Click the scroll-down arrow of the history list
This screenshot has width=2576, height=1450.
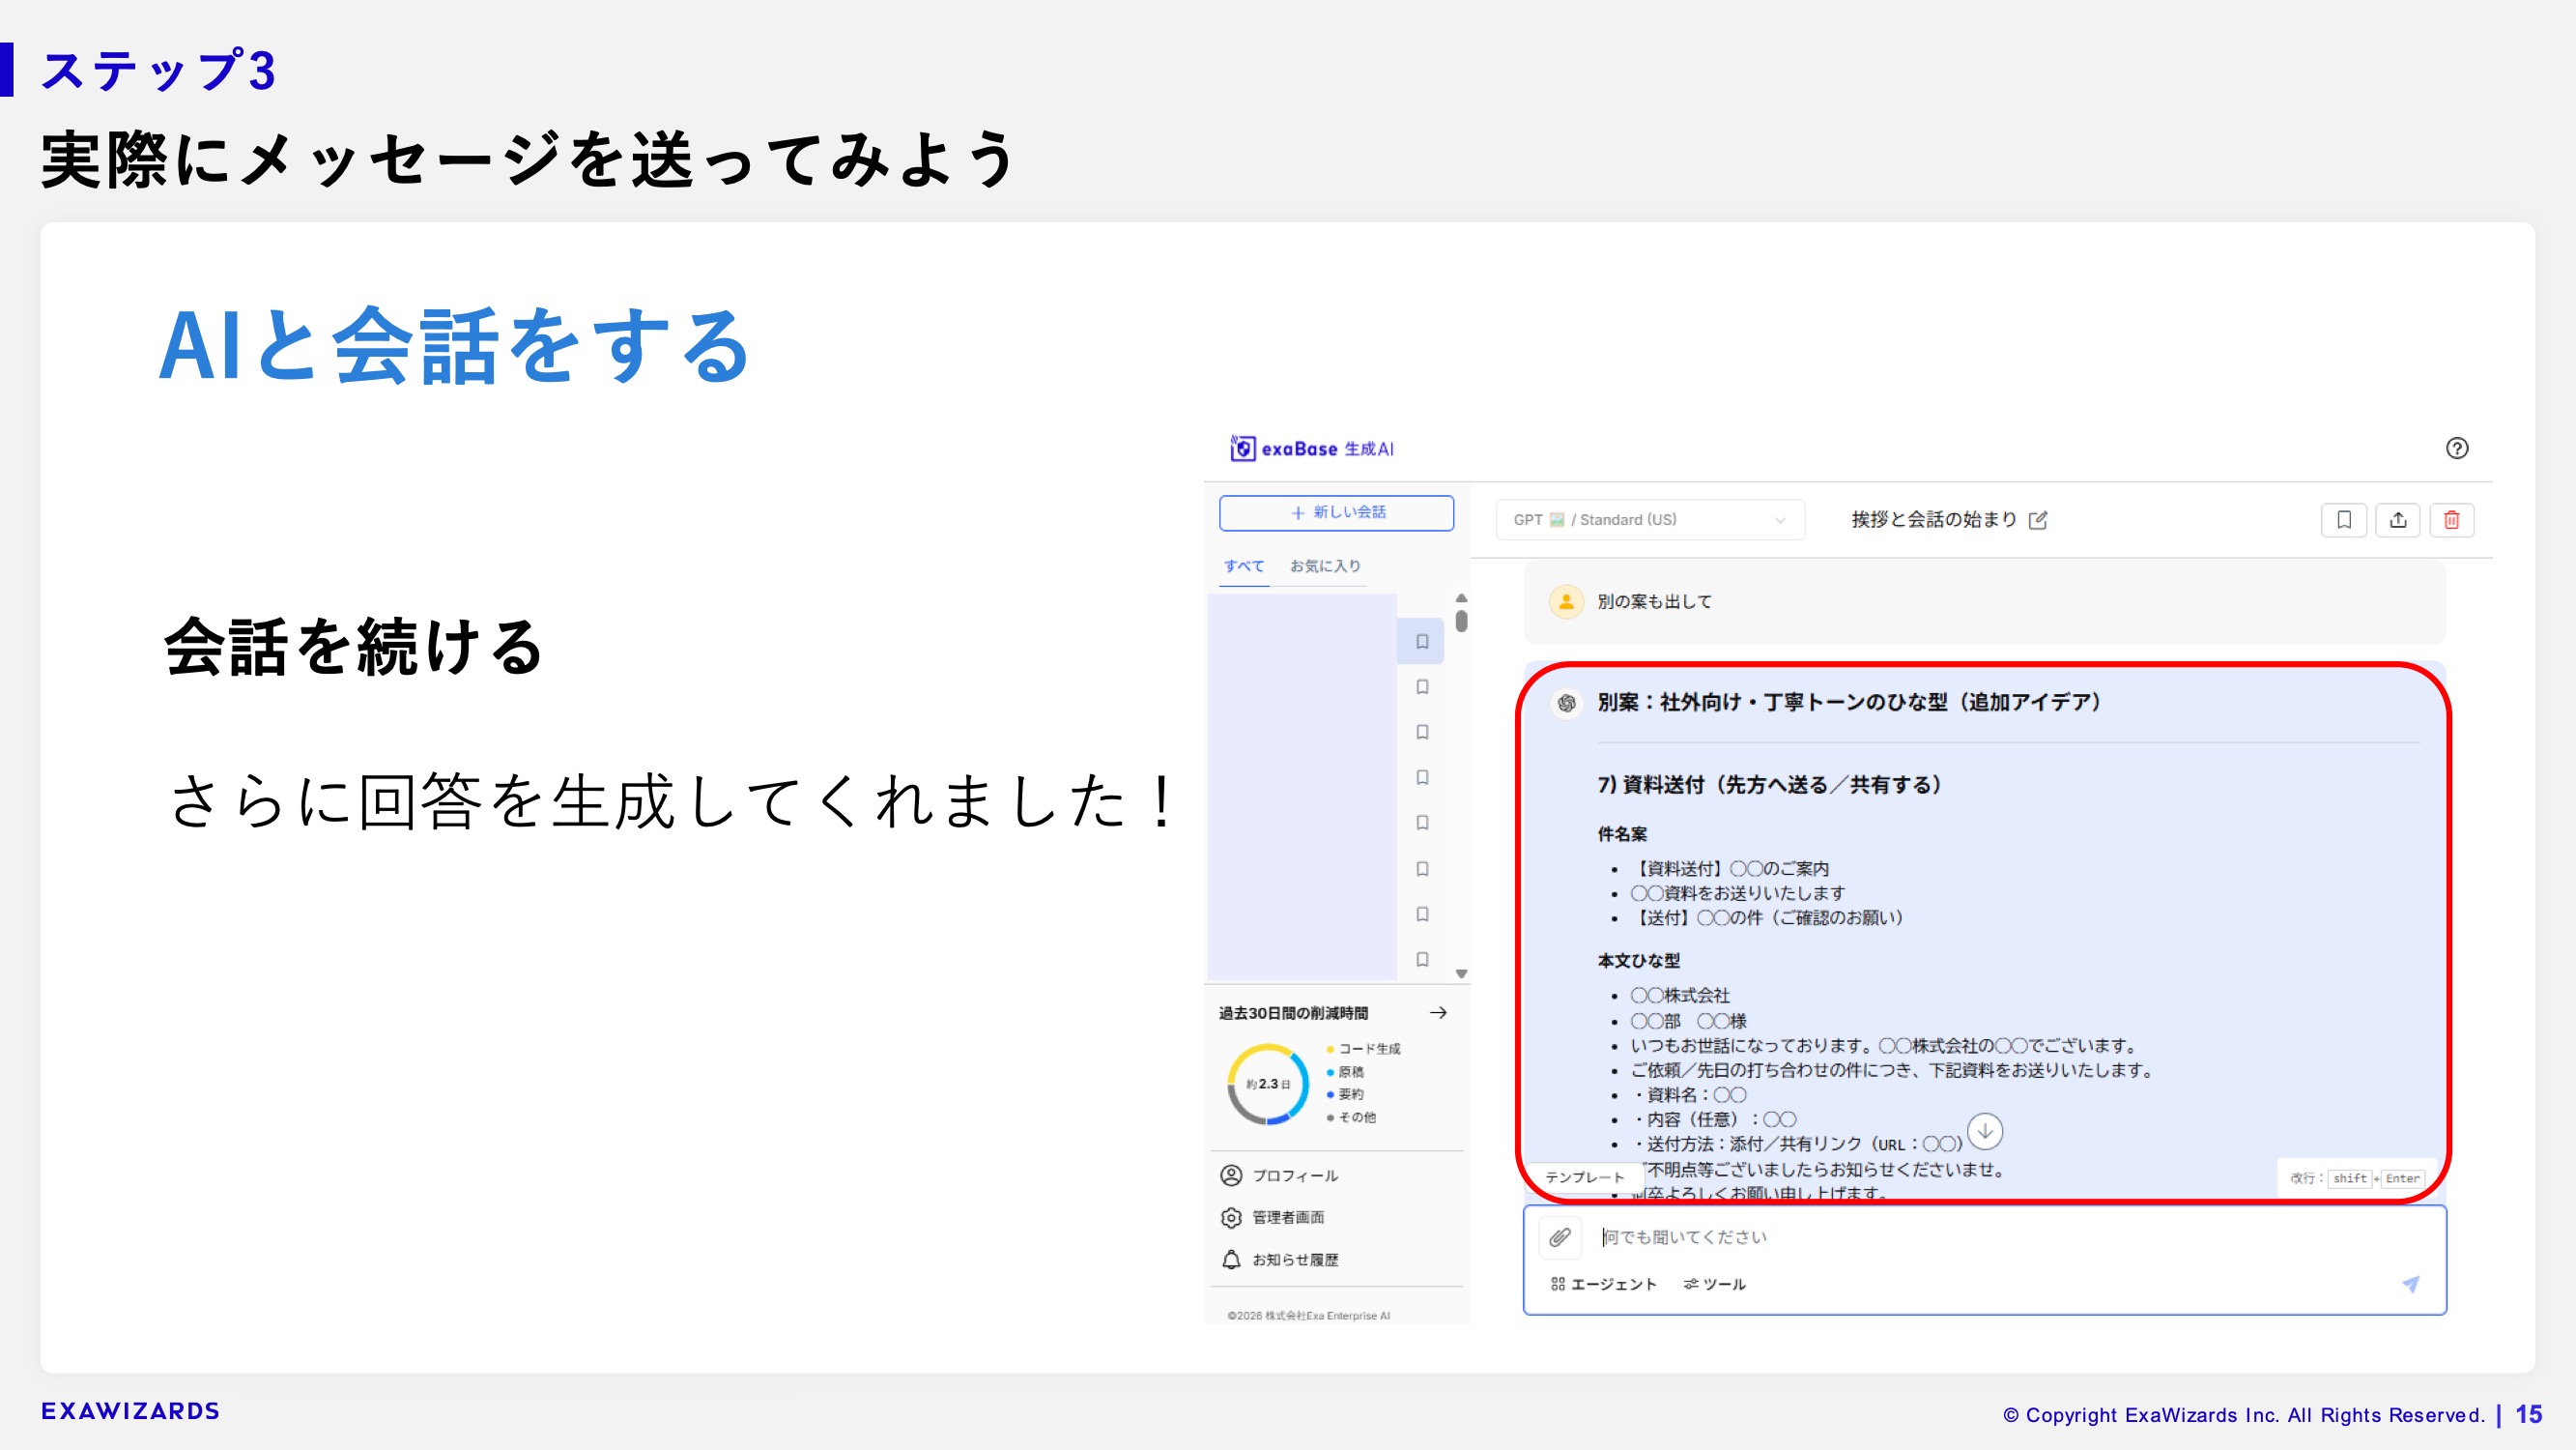[1461, 973]
